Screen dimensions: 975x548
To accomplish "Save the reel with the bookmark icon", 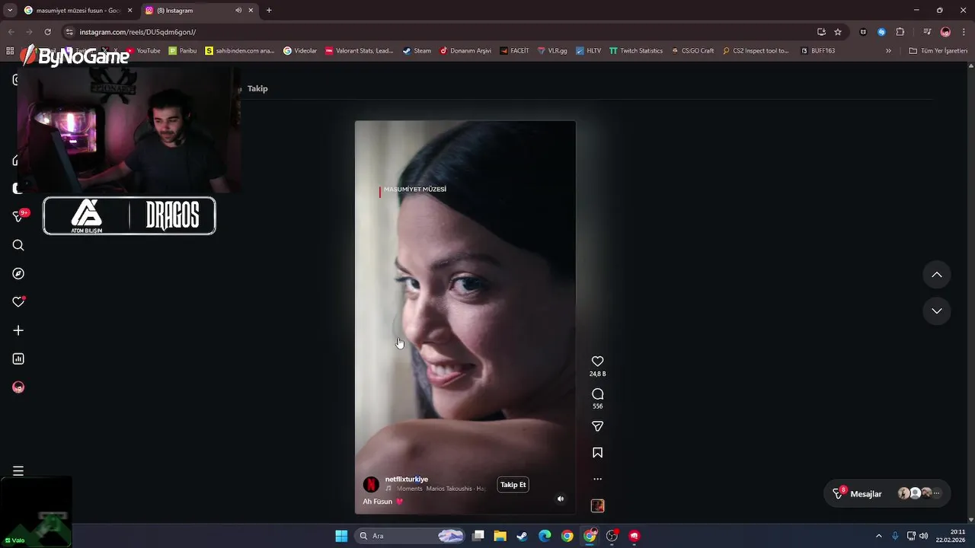I will point(597,453).
